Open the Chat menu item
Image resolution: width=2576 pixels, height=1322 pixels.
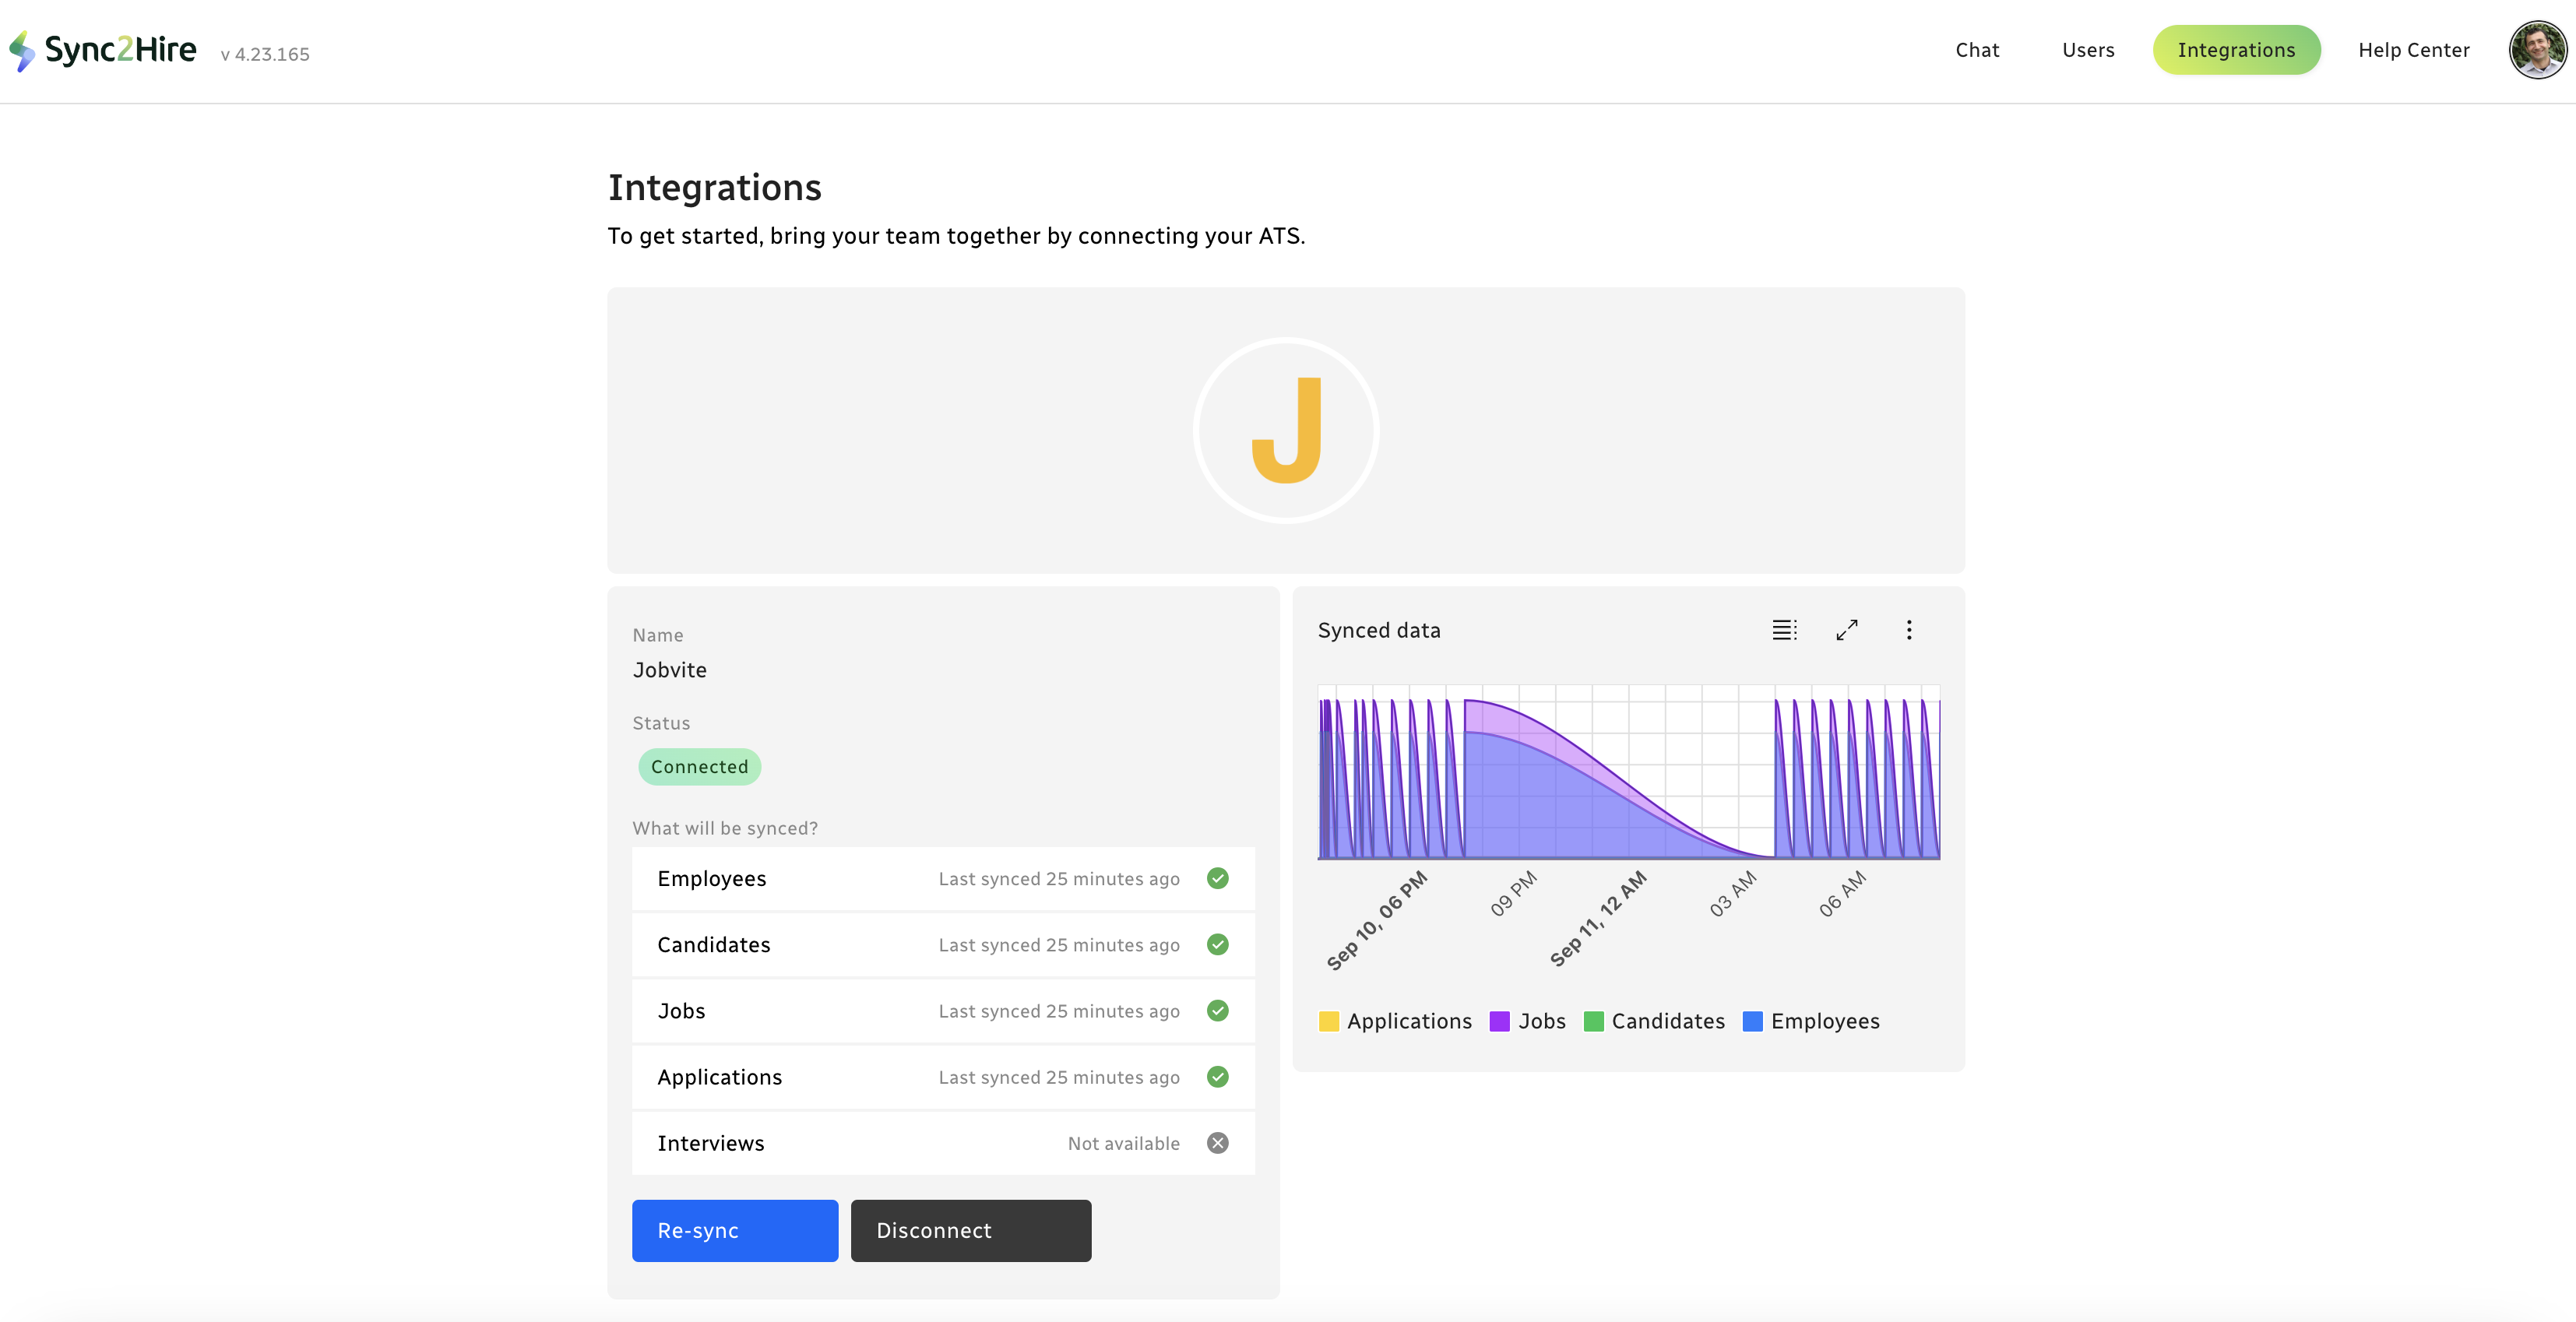1977,50
